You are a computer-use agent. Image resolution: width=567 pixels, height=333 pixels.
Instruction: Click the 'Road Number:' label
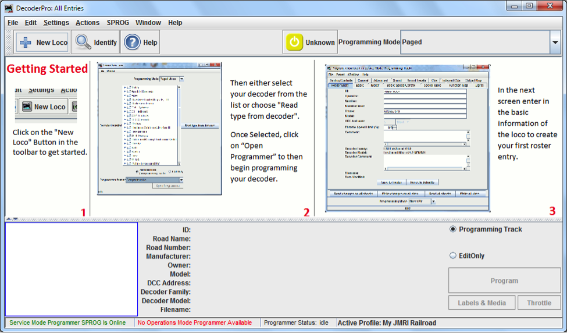pyautogui.click(x=169, y=247)
